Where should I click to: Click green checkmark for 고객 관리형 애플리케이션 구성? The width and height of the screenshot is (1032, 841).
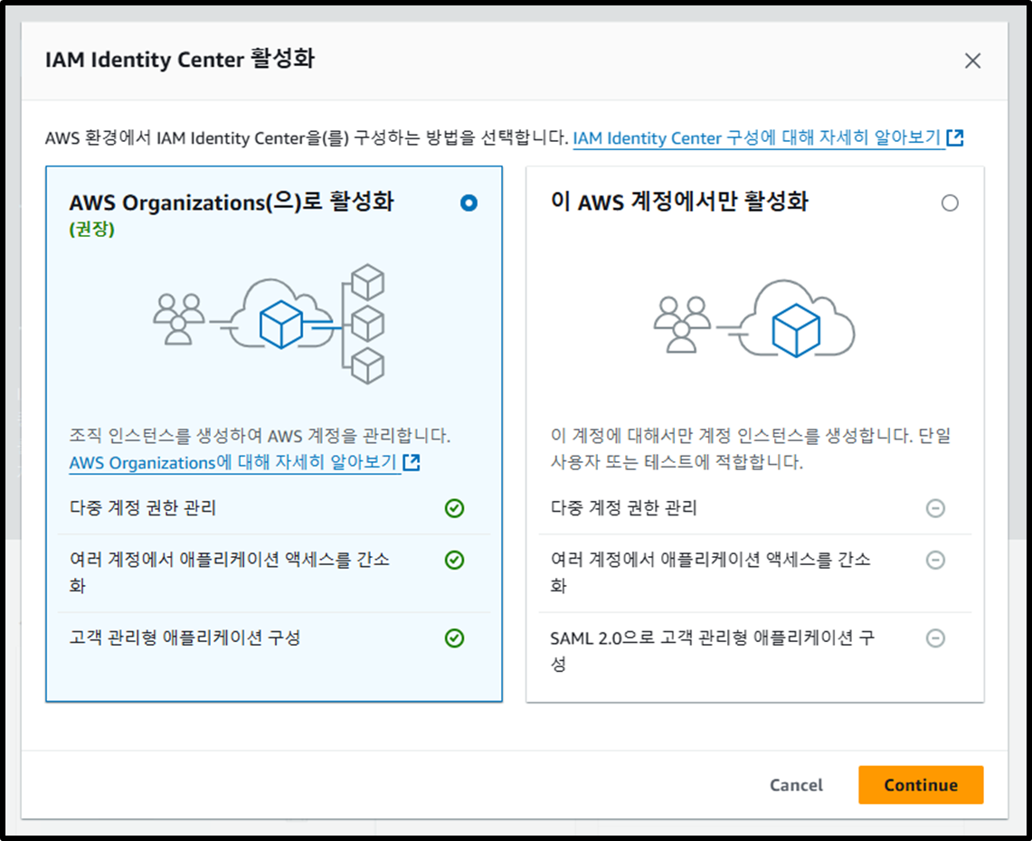454,638
